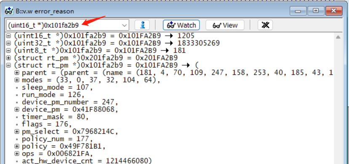Select the sleep_mode = 107 row

57,87
